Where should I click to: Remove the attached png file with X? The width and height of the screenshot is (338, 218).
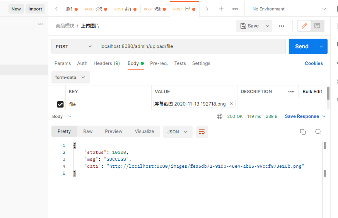(x=231, y=104)
